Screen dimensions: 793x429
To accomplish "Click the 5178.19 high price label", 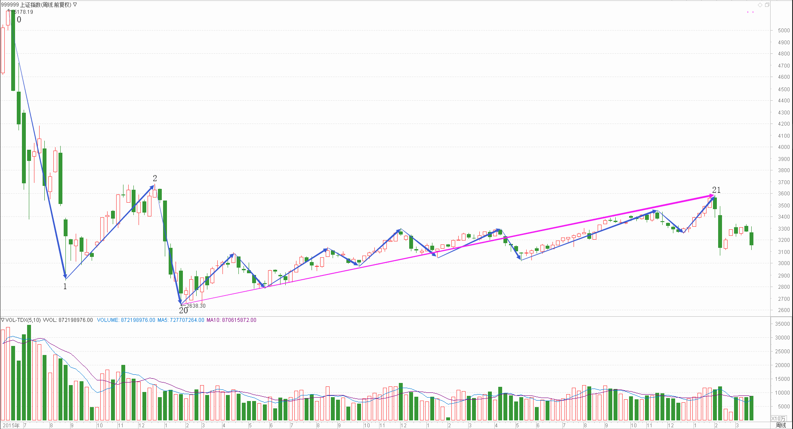I will coord(24,12).
